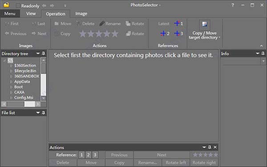This screenshot has width=267, height=167.
Task: Click the upper Rotate button in ribbon
Action: (135, 24)
